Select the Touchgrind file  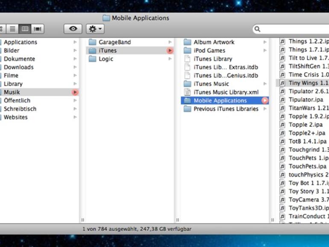303,150
